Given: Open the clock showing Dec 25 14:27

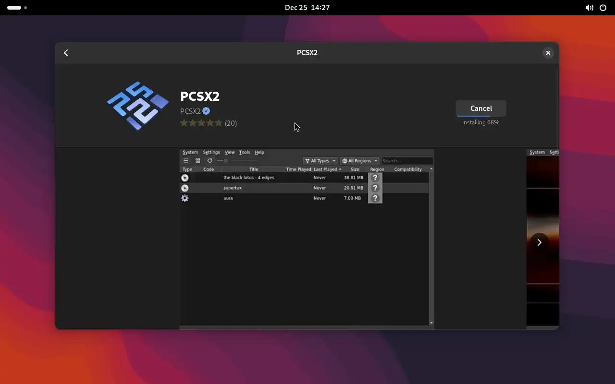Looking at the screenshot, I should tap(307, 8).
